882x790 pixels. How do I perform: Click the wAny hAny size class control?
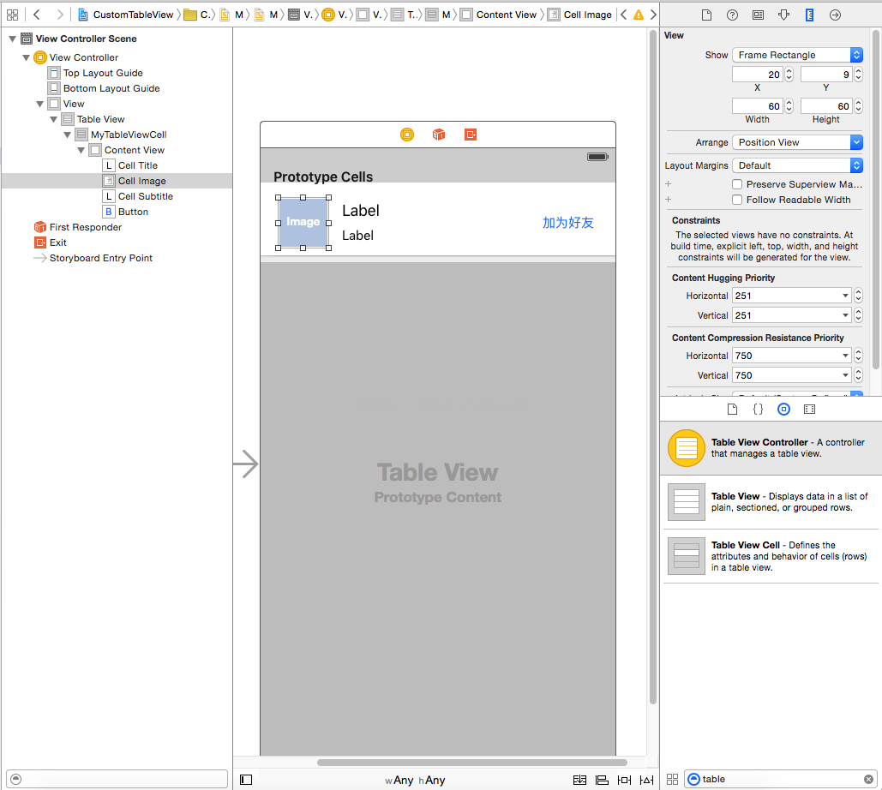[415, 780]
